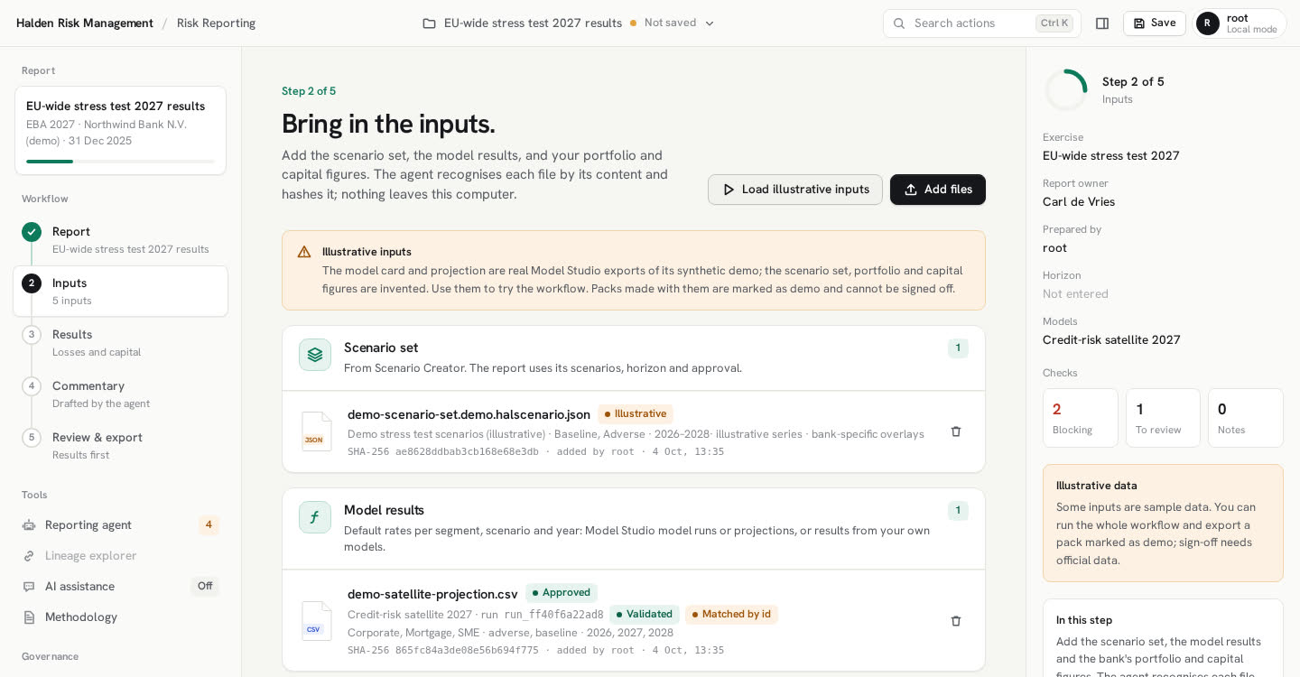The width and height of the screenshot is (1300, 677).
Task: Click the Blocking checks count tile
Action: point(1081,418)
